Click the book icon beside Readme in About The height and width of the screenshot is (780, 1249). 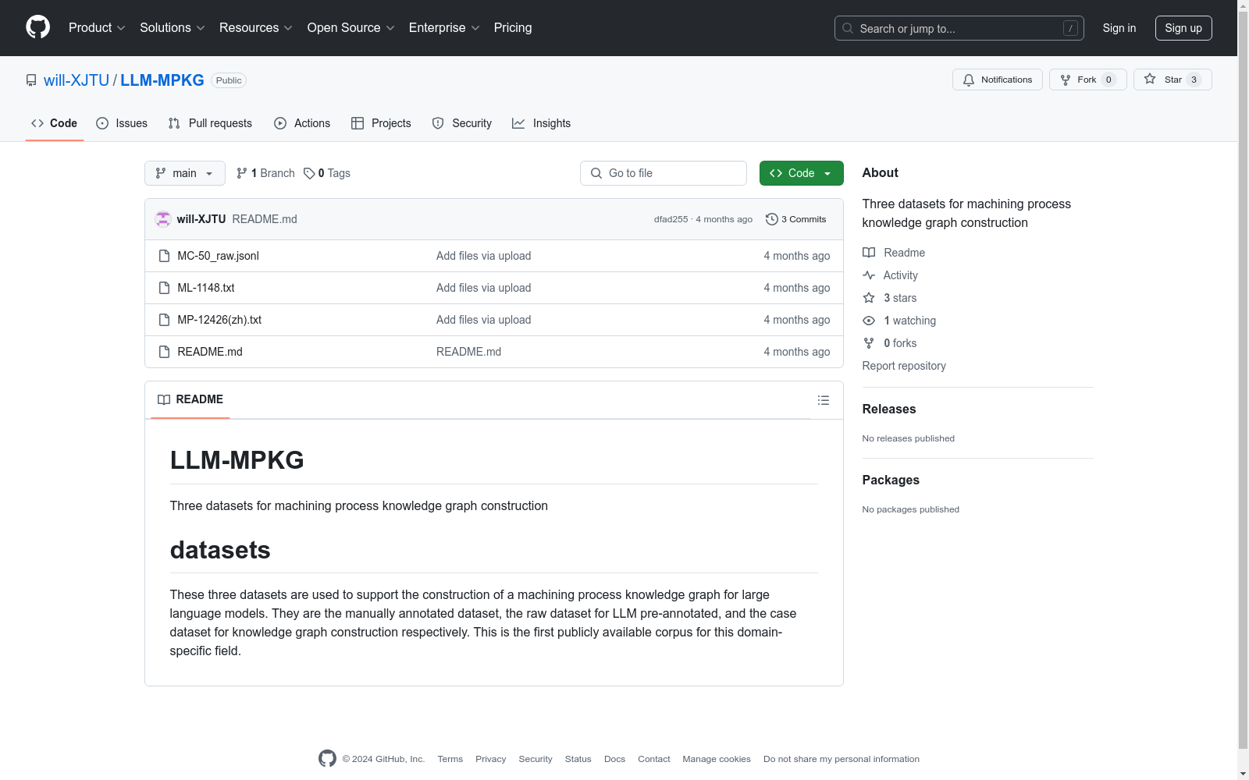(x=869, y=253)
